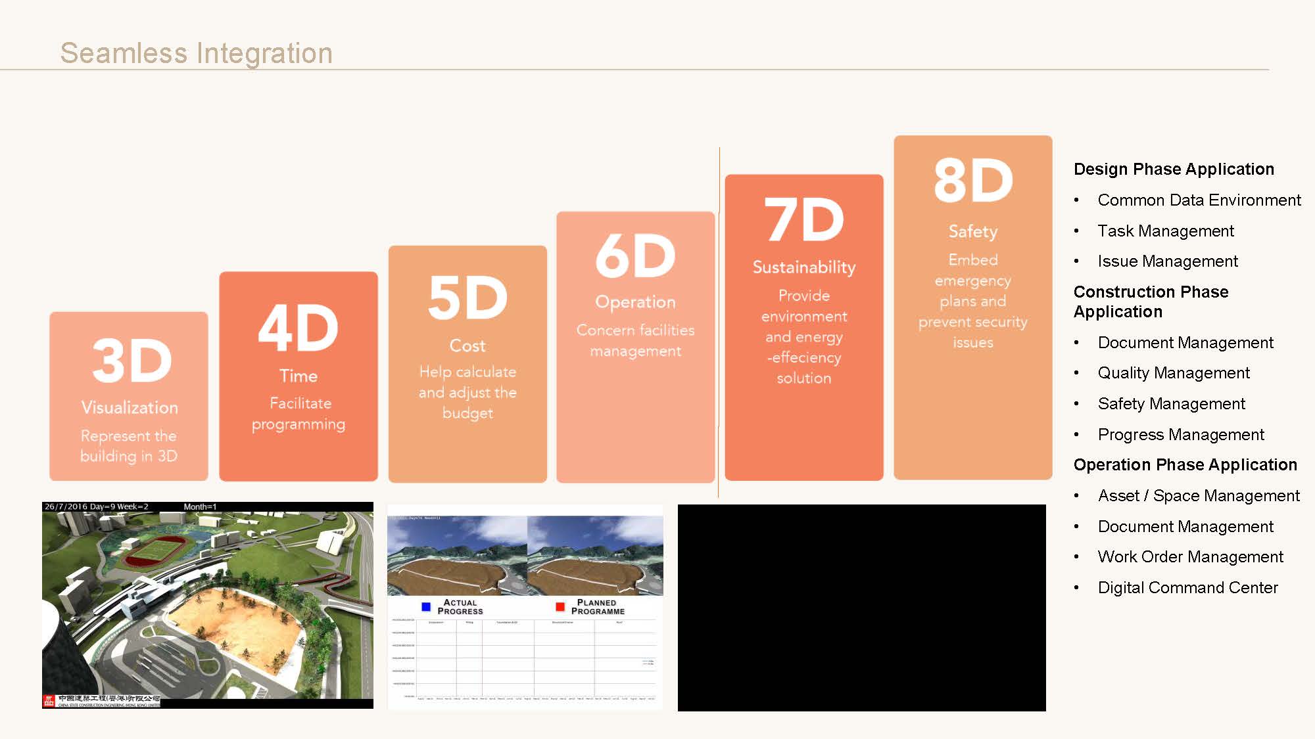The image size is (1315, 739).
Task: Click Design Phase Application heading
Action: (1174, 169)
